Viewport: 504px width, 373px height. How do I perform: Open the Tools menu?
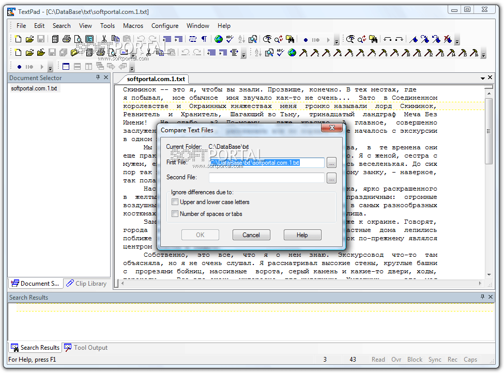(x=108, y=26)
